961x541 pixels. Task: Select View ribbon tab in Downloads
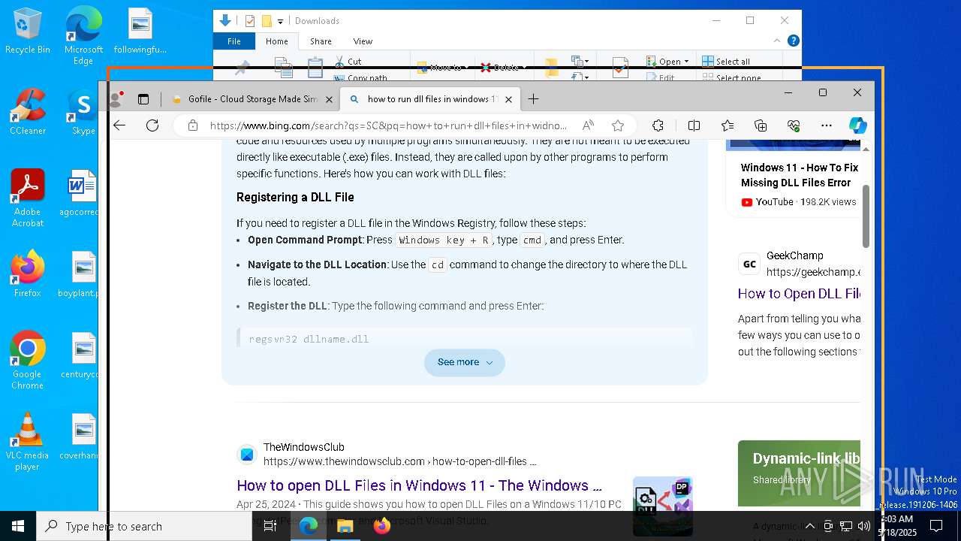[363, 41]
